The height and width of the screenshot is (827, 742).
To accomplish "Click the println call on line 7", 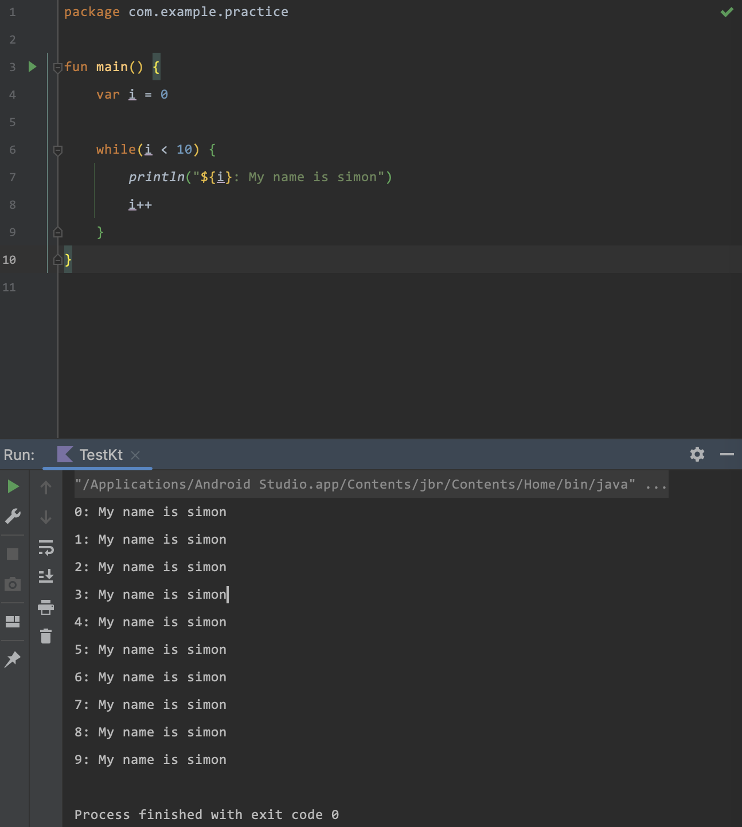I will pos(157,177).
